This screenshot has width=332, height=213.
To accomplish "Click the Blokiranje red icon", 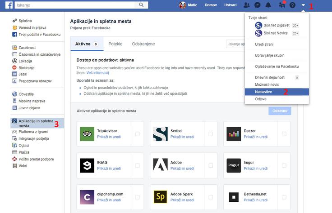I will click(14, 68).
